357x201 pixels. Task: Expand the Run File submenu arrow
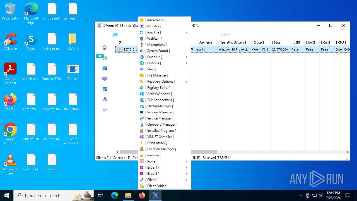(x=187, y=32)
